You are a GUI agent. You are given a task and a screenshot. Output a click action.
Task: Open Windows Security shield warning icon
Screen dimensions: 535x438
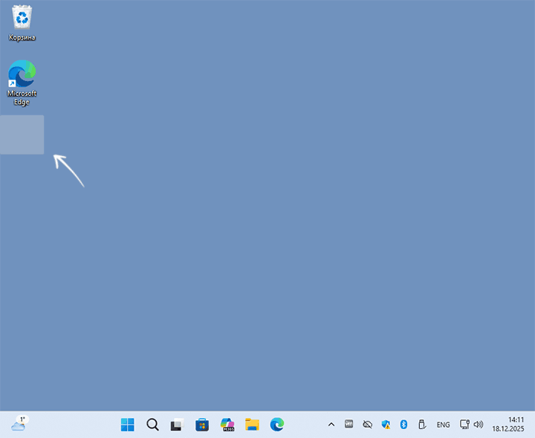386,425
